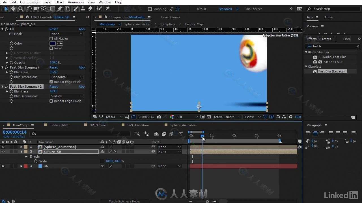Select Small Screen workspace
This screenshot has width=362, height=203.
pyautogui.click(x=253, y=9)
